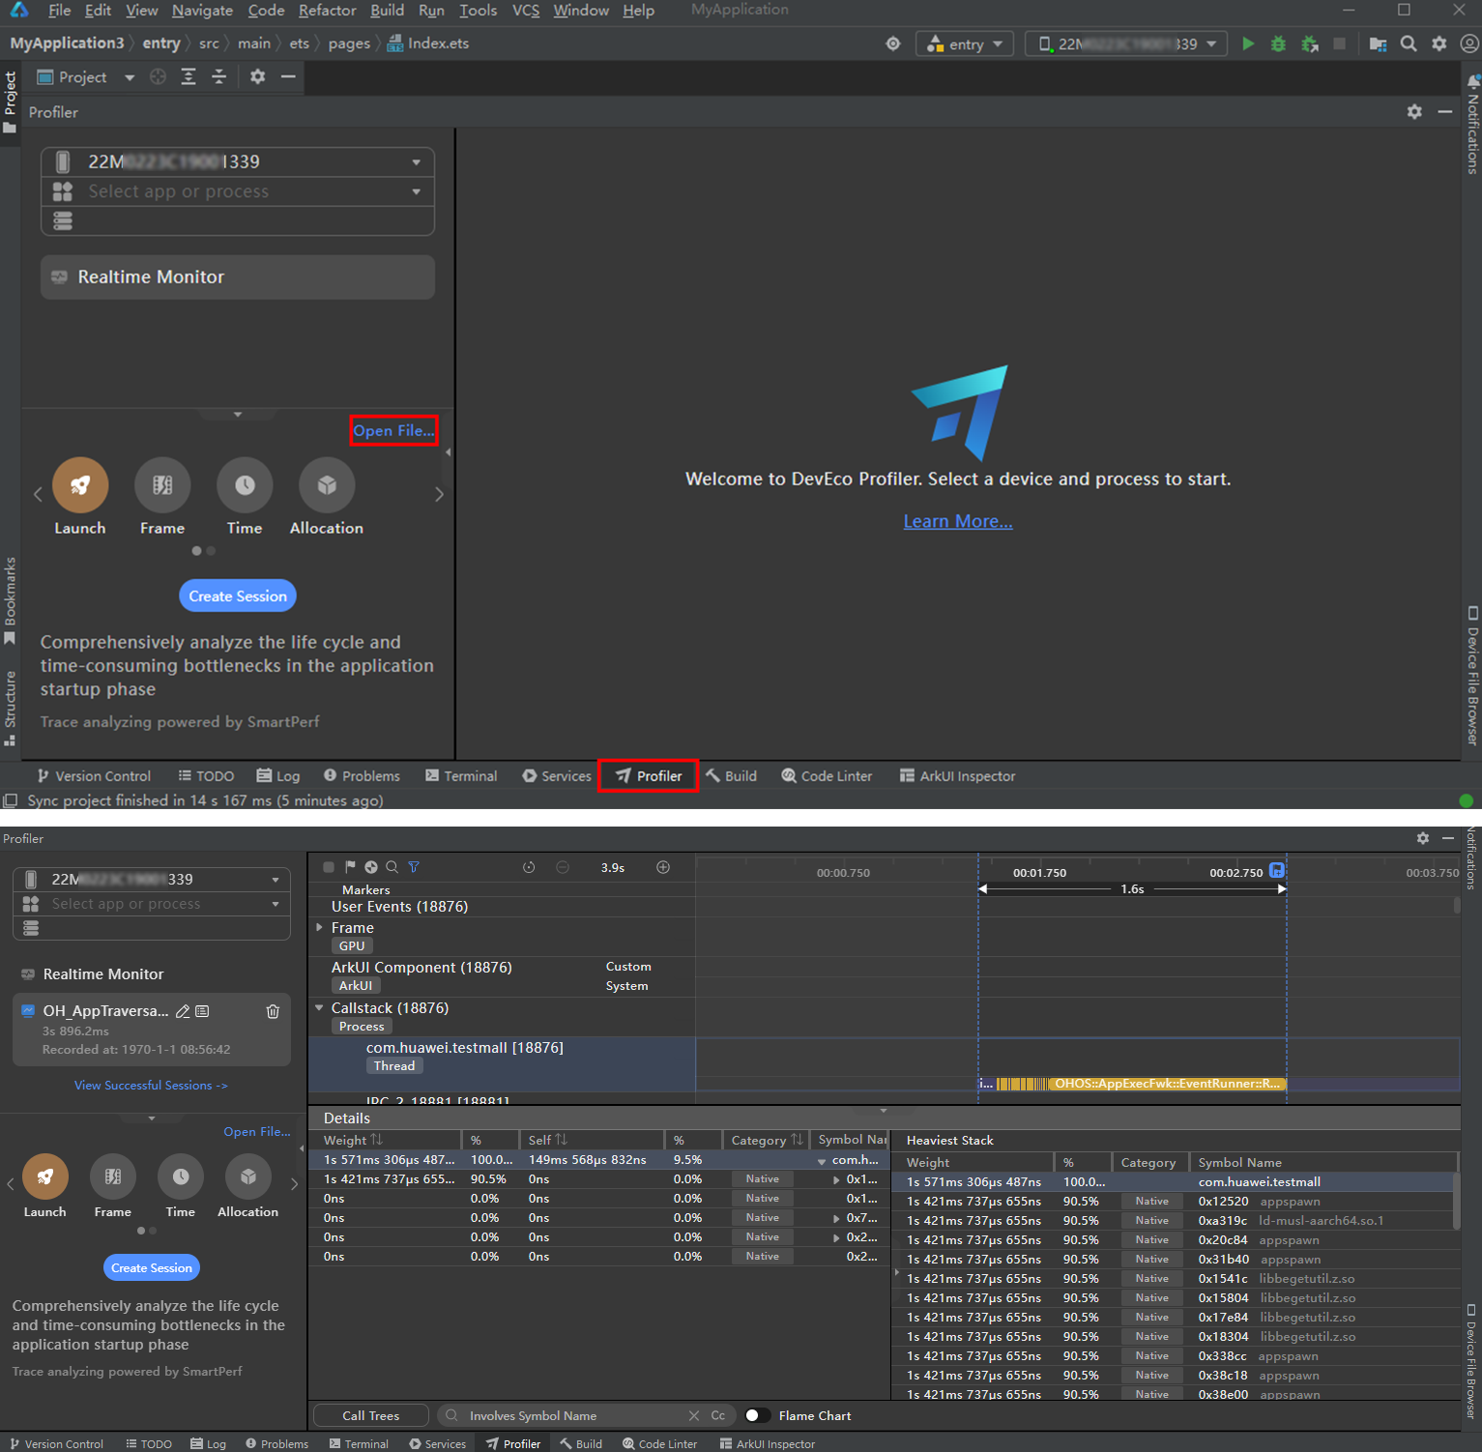Select the Allocation template icon in upper panel
1482x1452 pixels.
[327, 485]
